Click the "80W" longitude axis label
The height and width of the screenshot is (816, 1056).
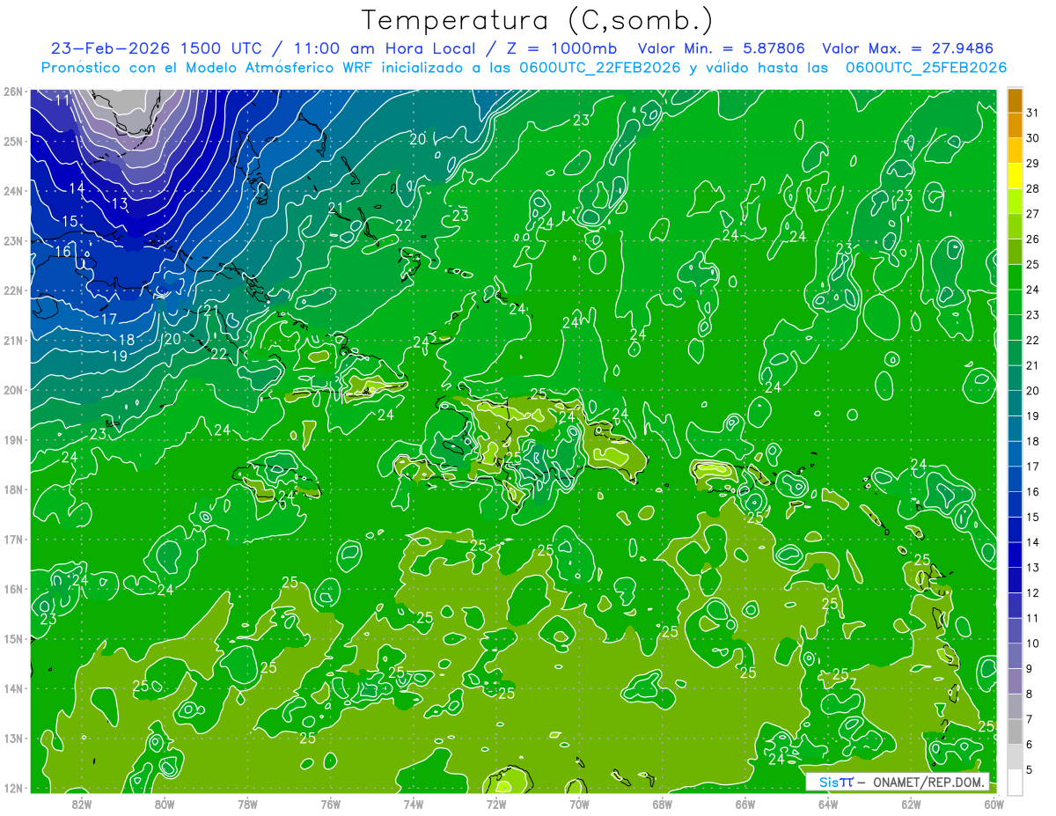[165, 803]
